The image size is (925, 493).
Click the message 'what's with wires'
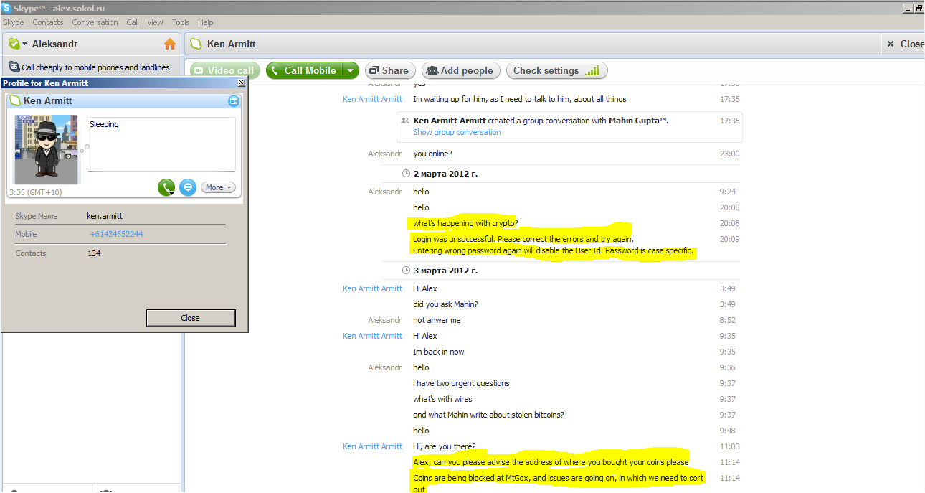pyautogui.click(x=442, y=399)
